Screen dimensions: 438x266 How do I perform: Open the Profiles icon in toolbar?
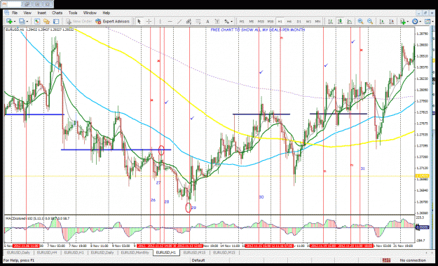tap(22, 21)
